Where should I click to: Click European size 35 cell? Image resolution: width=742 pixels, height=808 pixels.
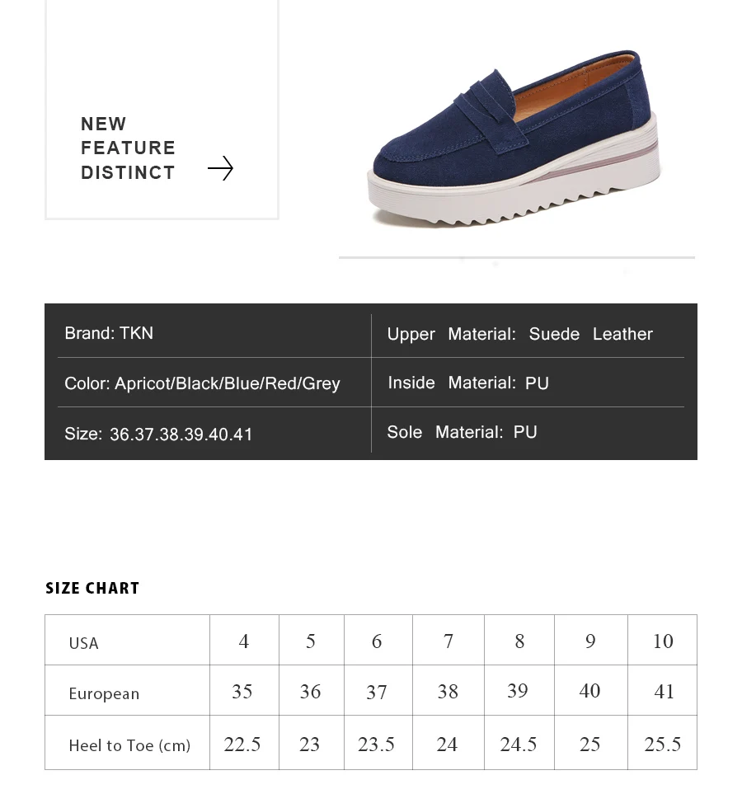coord(244,691)
